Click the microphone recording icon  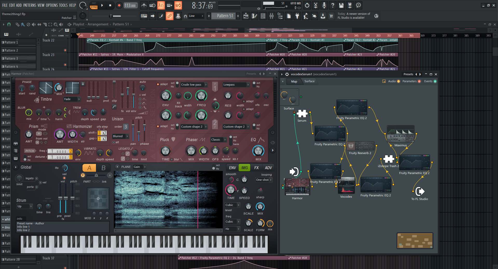(x=324, y=5)
